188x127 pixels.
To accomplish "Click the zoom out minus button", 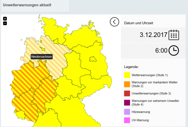I will pos(5,23).
